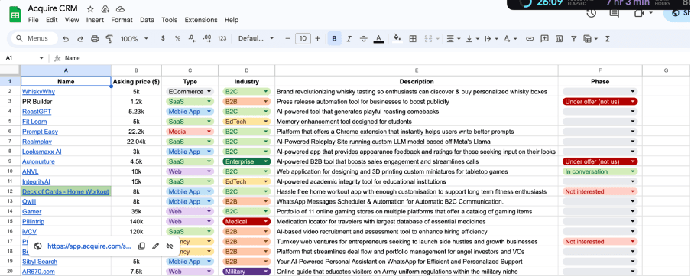Image resolution: width=691 pixels, height=277 pixels.
Task: Remove link using unlink icon
Action: (x=170, y=246)
